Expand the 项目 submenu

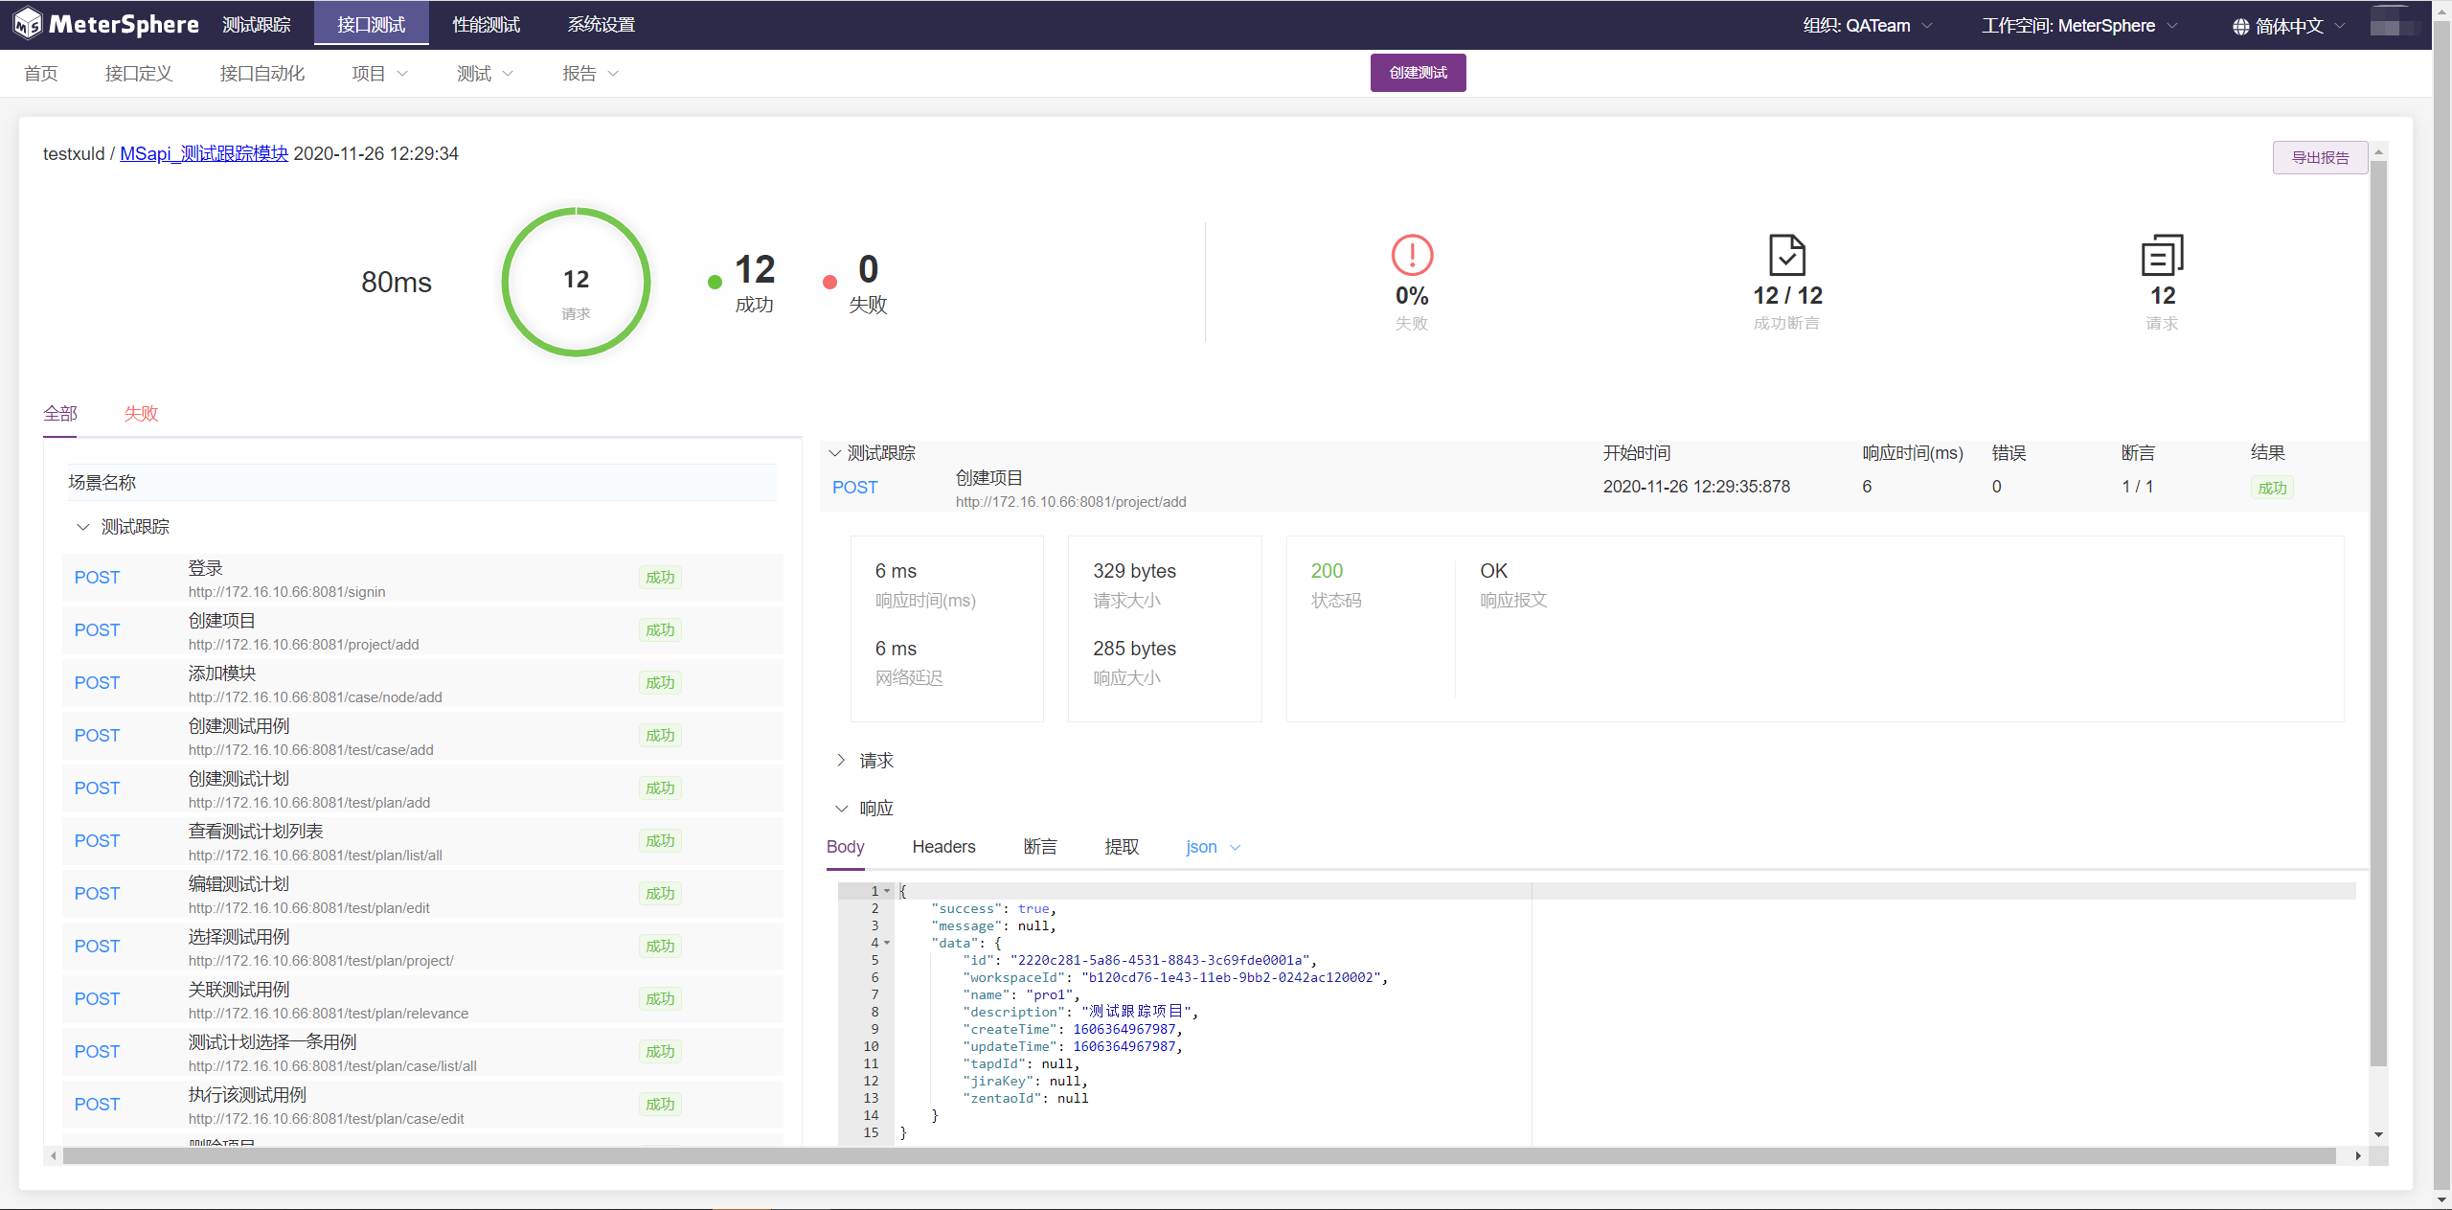(x=380, y=74)
